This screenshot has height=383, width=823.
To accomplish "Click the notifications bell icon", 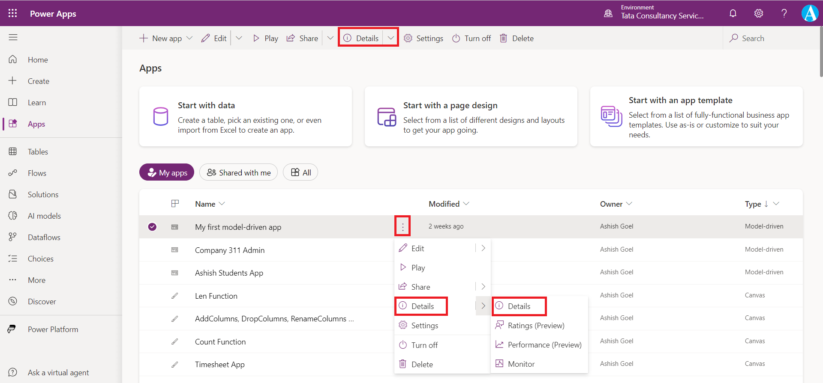I will coord(733,13).
